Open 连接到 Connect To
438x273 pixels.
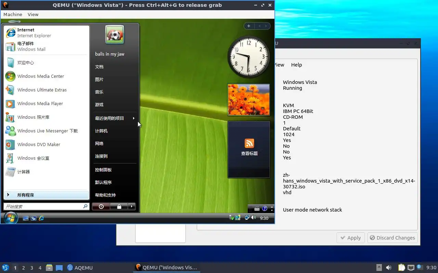pyautogui.click(x=115, y=156)
